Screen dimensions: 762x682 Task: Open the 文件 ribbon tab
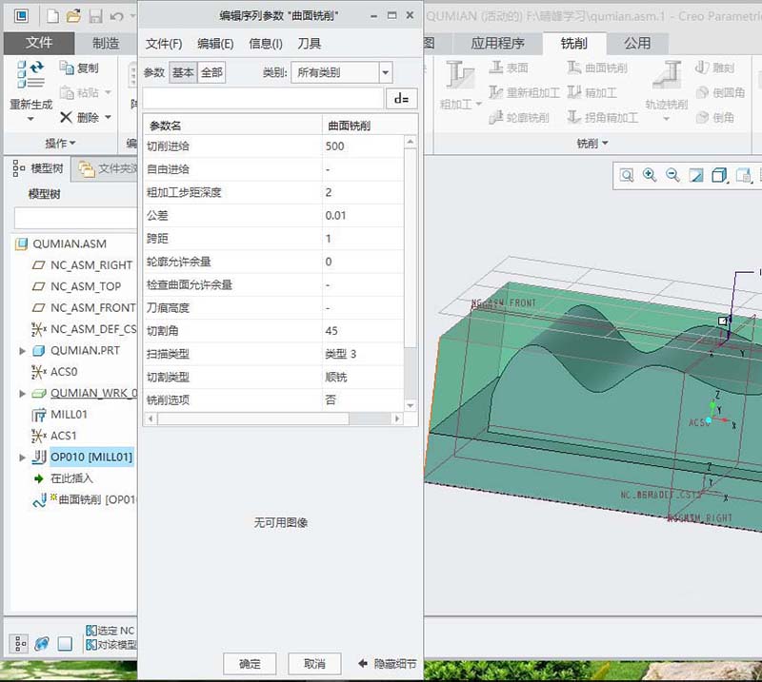(x=39, y=43)
